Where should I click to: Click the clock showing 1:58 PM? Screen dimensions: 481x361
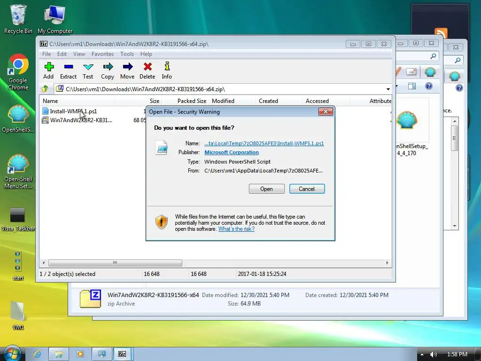click(457, 354)
